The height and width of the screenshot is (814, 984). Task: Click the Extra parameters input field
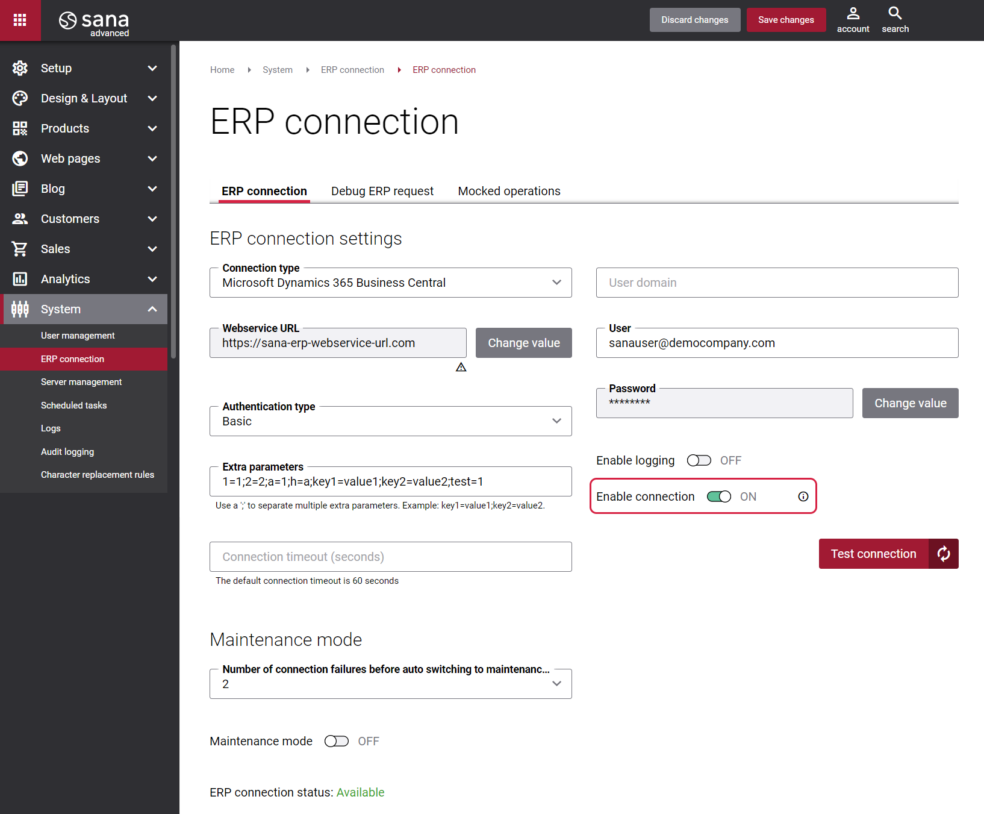(x=391, y=481)
